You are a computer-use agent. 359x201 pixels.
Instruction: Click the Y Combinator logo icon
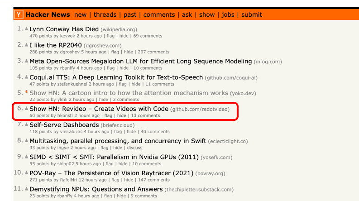pos(19,14)
